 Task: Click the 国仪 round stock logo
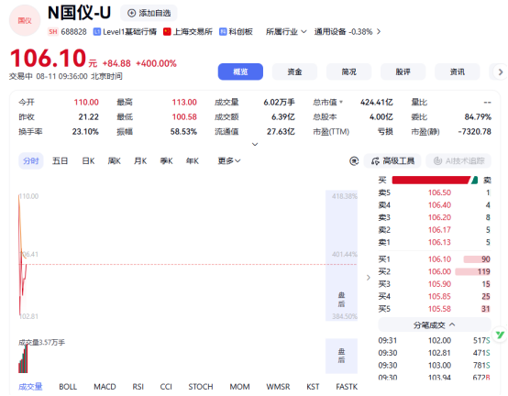[25, 21]
